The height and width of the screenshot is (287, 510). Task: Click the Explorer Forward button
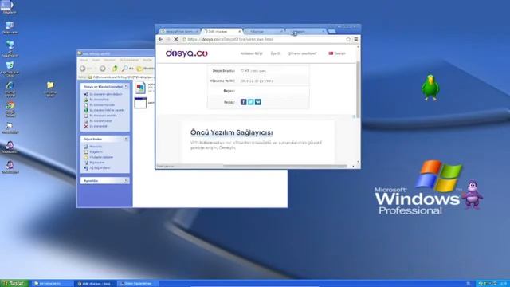(103, 69)
